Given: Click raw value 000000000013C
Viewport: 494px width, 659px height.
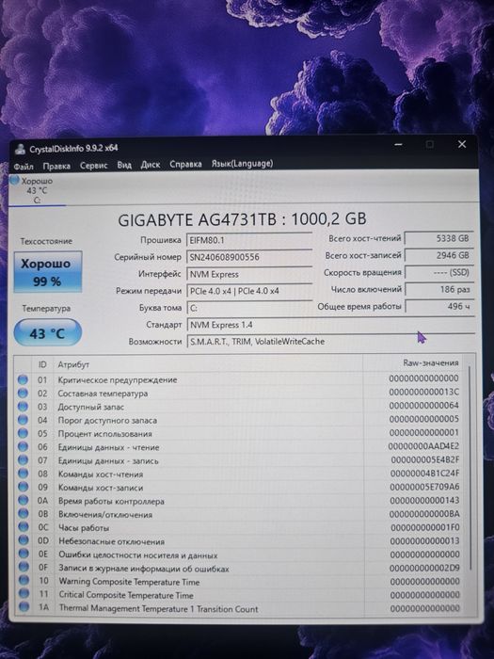Looking at the screenshot, I should click(x=423, y=392).
